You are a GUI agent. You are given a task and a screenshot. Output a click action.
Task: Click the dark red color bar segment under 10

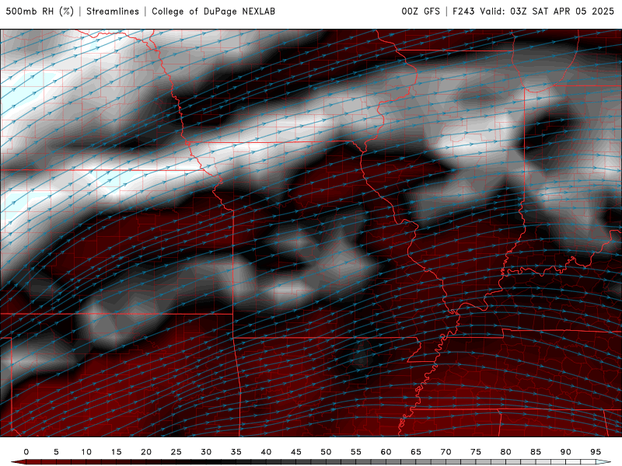click(93, 462)
